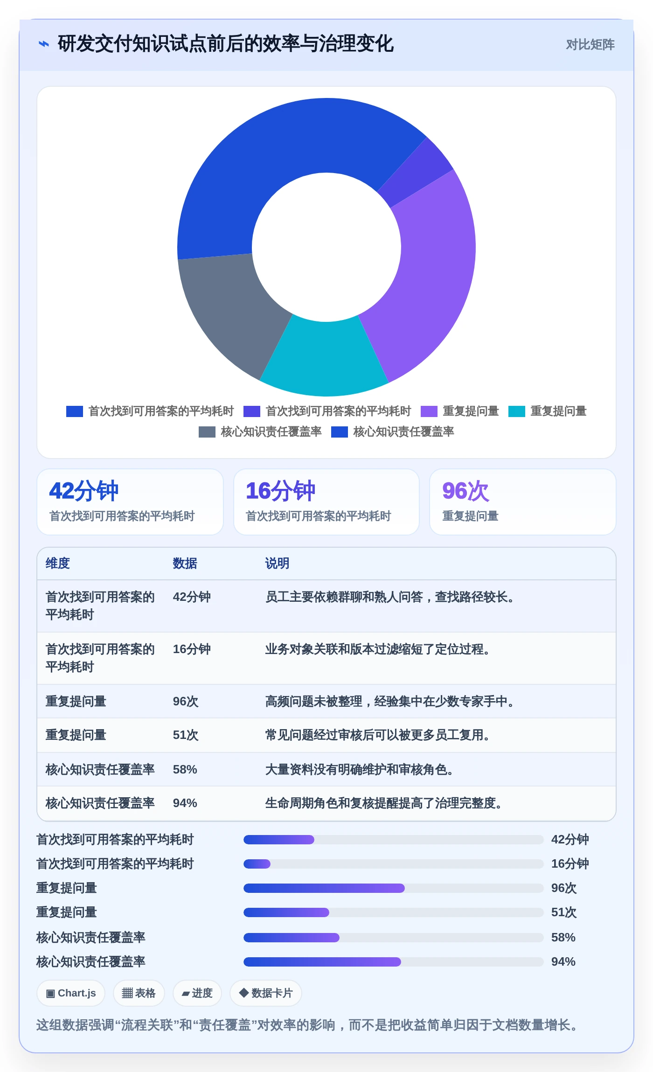Select the slate gray donut chart segment

229,313
